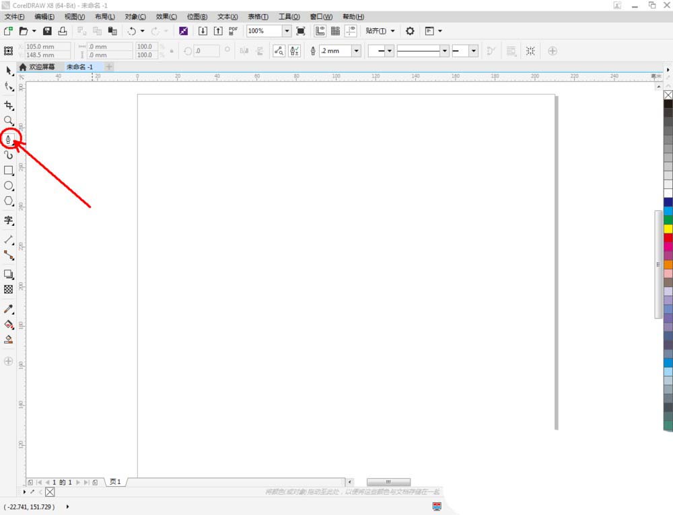This screenshot has width=673, height=515.
Task: Select the Polygon tool
Action: point(9,201)
